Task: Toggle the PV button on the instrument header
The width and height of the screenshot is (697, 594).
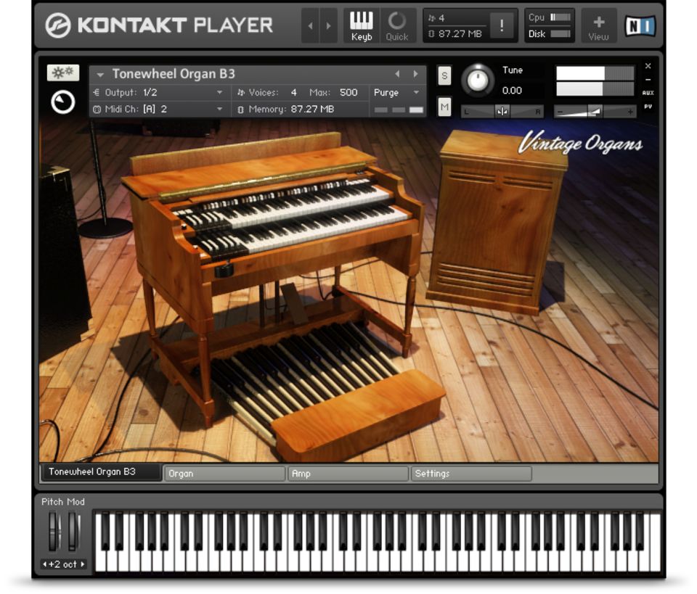Action: [648, 107]
